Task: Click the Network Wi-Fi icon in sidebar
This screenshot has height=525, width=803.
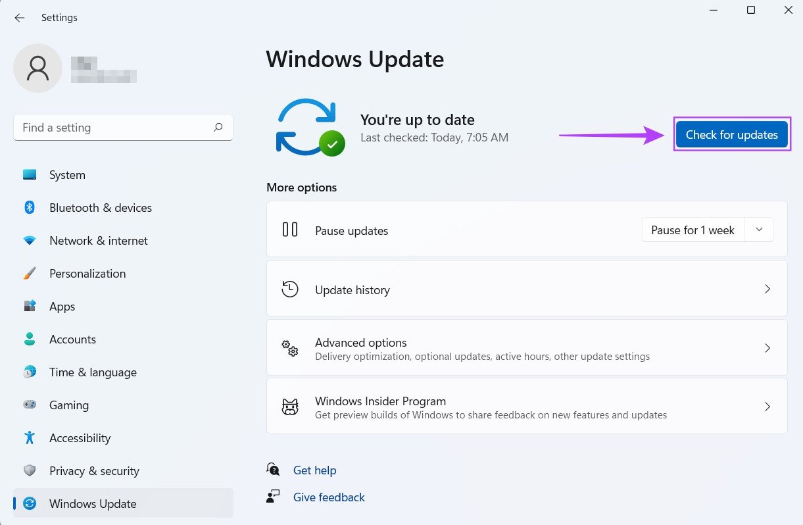Action: coord(30,241)
